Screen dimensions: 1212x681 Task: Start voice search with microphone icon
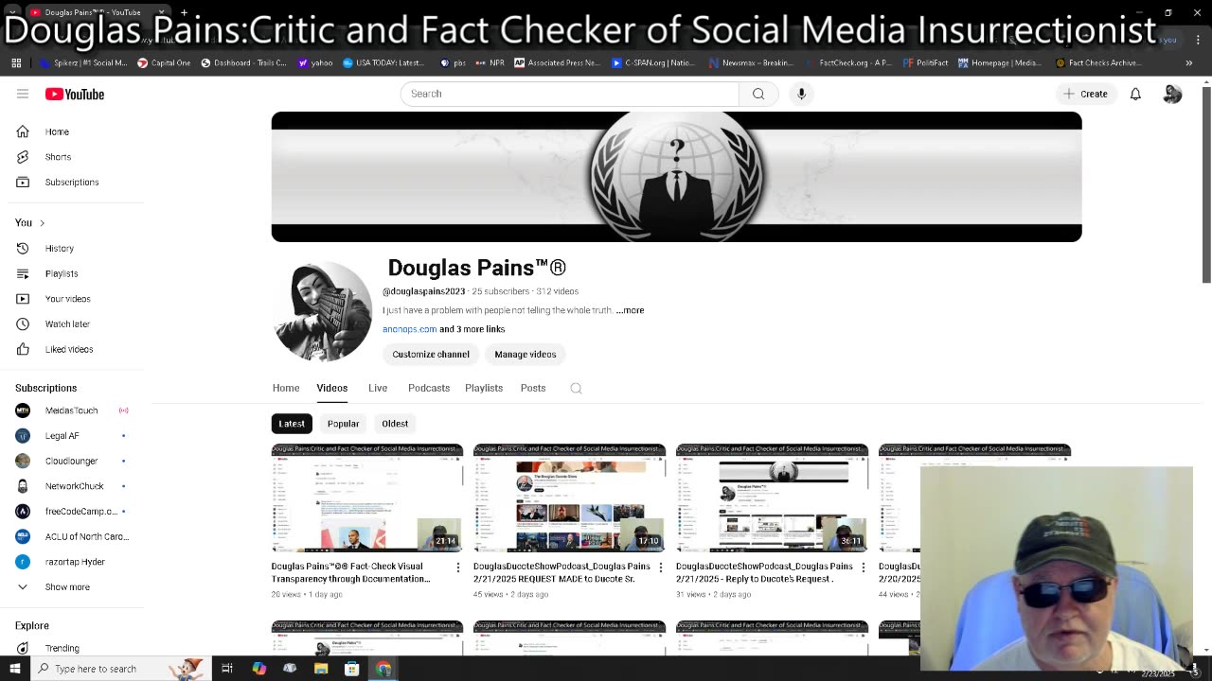[x=801, y=94]
